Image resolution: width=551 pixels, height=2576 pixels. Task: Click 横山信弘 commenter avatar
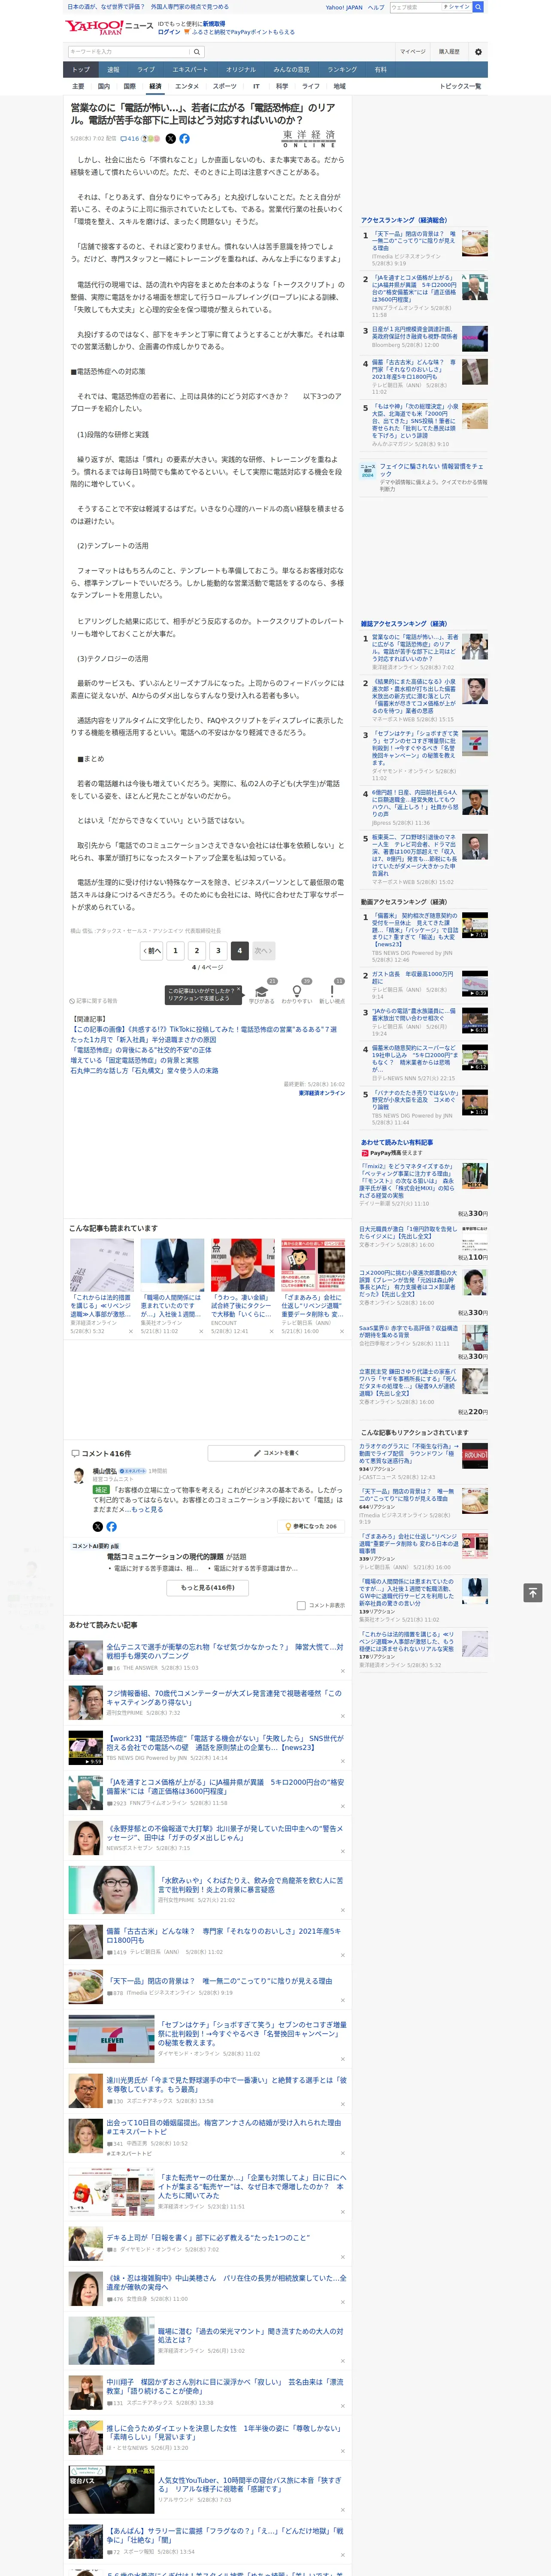coord(79,1476)
